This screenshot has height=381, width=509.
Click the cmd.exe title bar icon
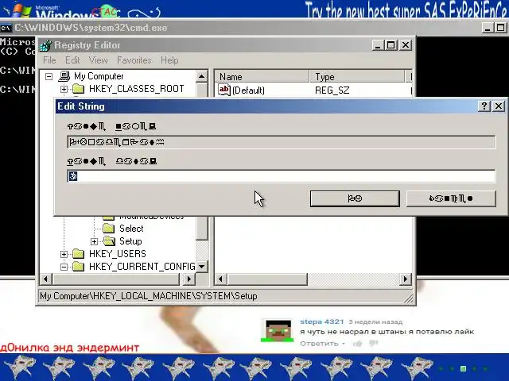click(6, 29)
